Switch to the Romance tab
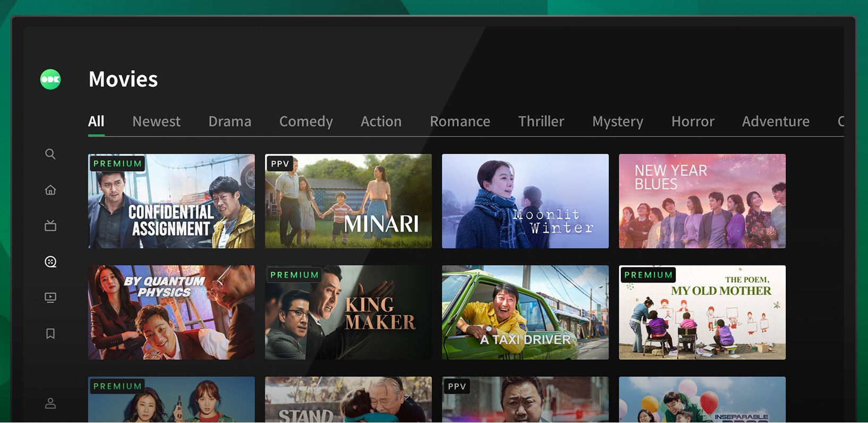Image resolution: width=868 pixels, height=423 pixels. pyautogui.click(x=460, y=121)
